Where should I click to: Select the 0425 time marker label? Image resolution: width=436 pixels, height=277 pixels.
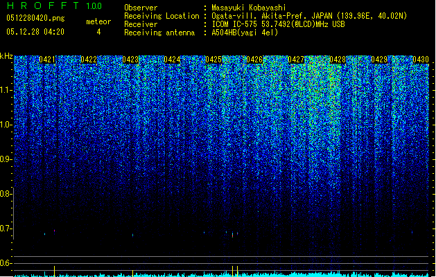tap(213, 60)
